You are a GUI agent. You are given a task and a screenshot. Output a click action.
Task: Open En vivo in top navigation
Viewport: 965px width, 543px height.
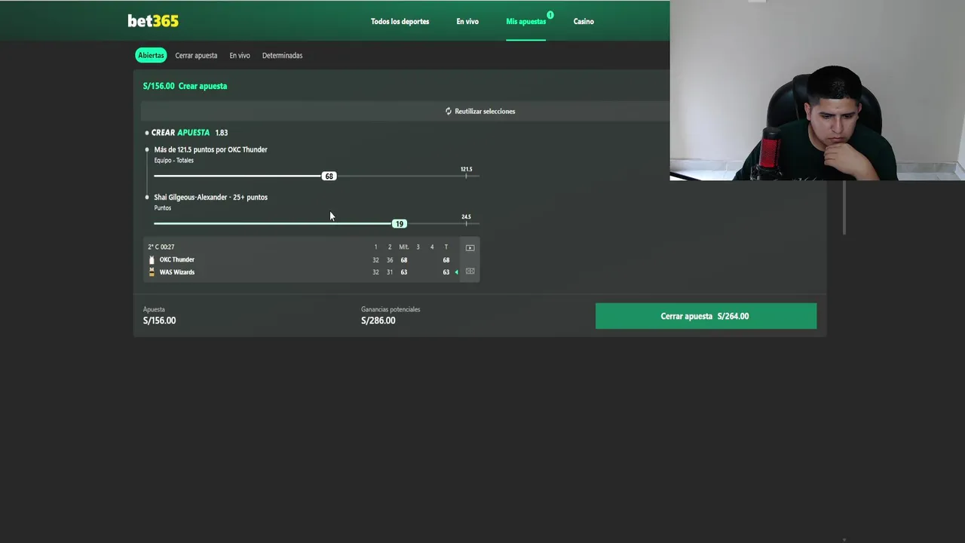467,21
